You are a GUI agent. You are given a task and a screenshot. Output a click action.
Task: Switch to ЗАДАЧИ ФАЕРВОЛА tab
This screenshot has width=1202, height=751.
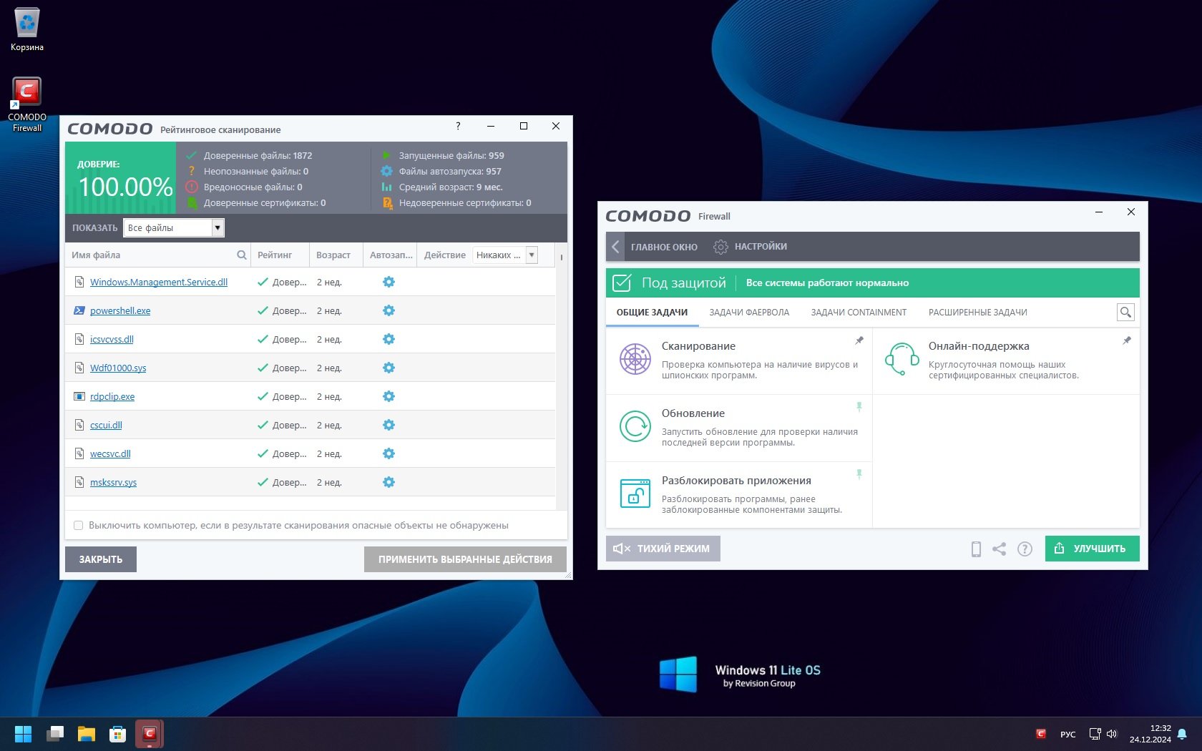(749, 313)
